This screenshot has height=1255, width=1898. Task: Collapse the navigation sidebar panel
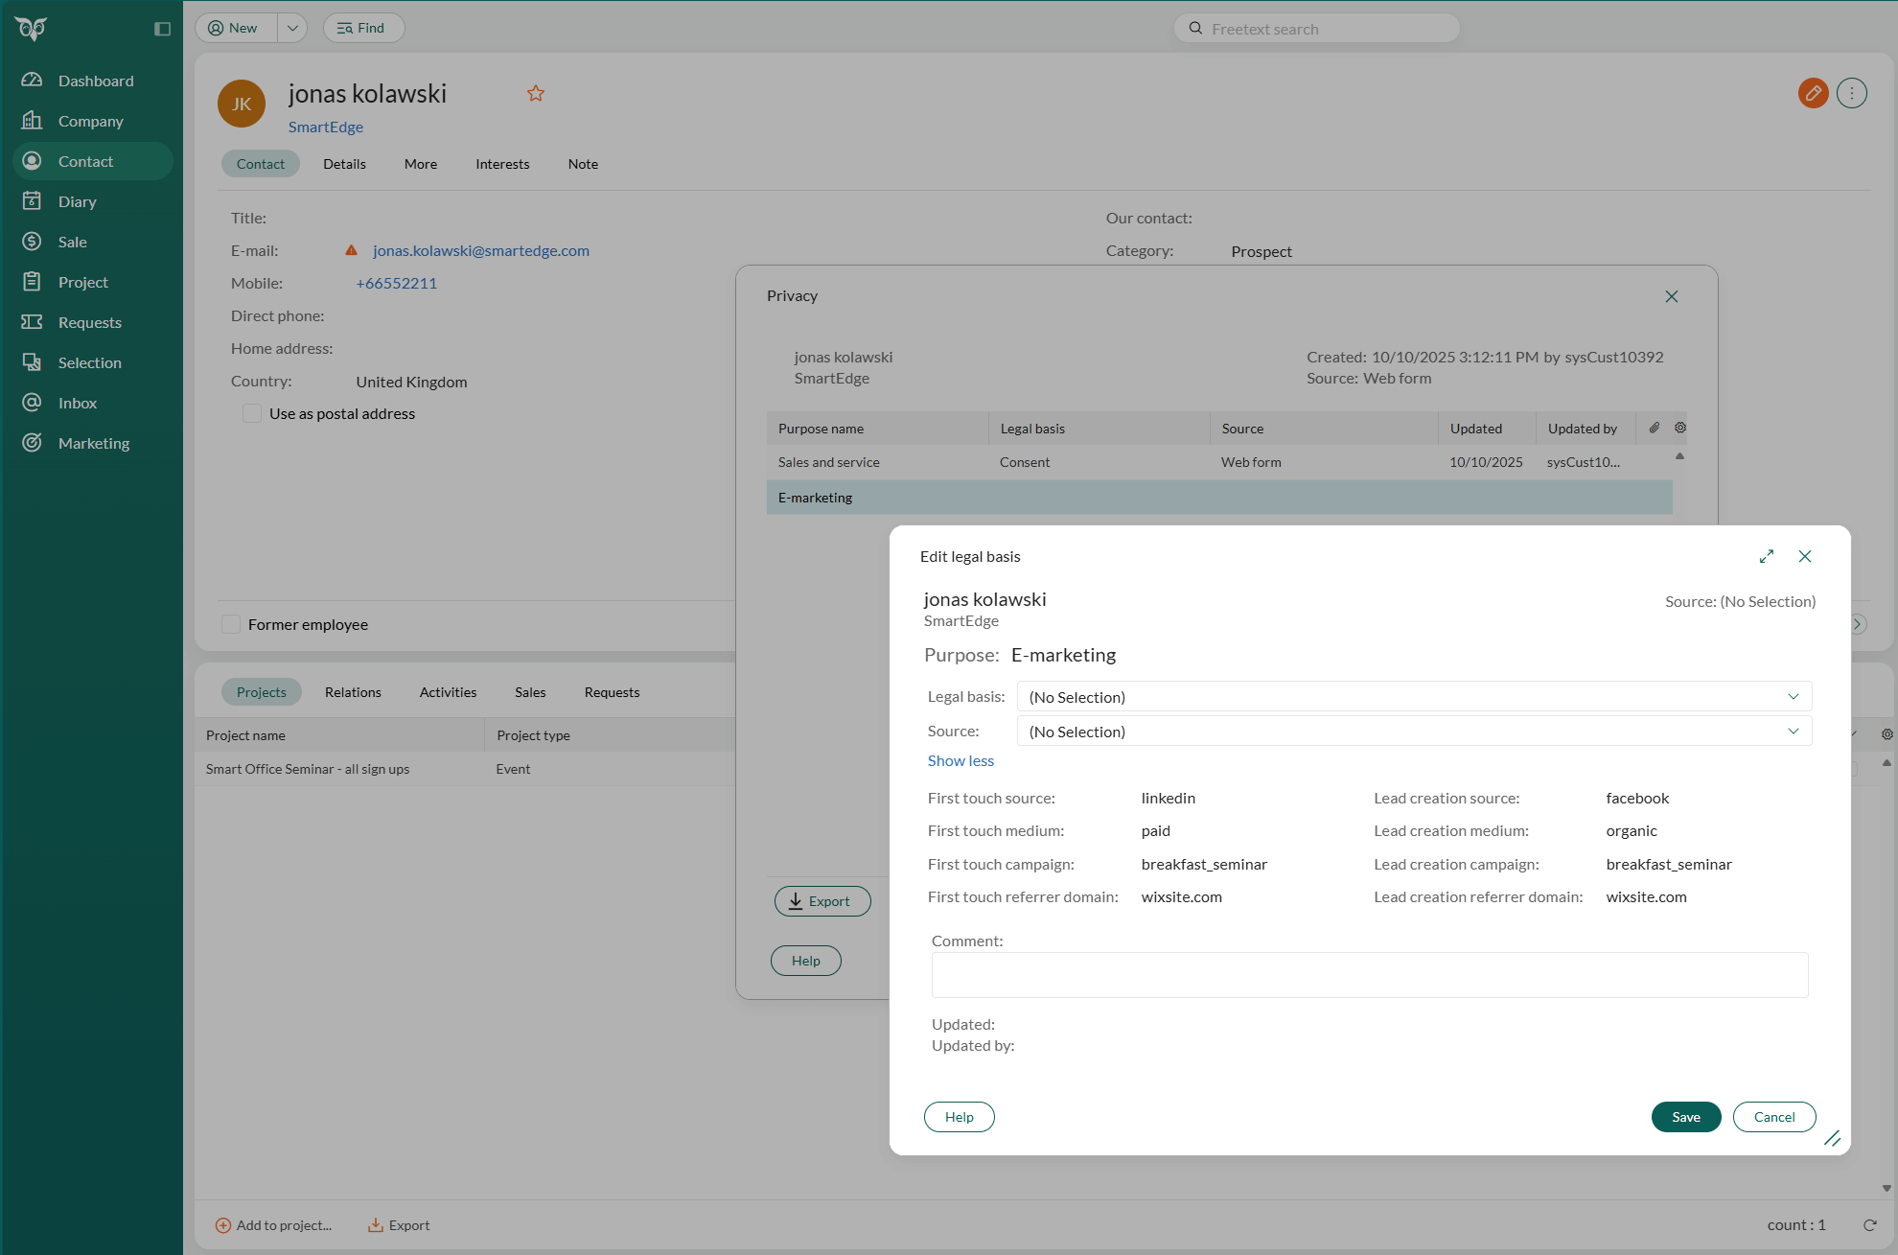pos(162,28)
